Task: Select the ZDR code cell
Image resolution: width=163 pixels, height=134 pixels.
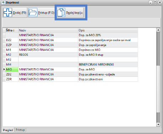Action: 12,79
